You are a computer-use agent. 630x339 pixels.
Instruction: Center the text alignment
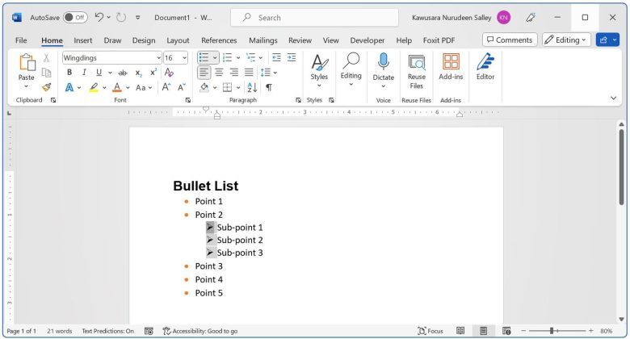click(x=219, y=73)
